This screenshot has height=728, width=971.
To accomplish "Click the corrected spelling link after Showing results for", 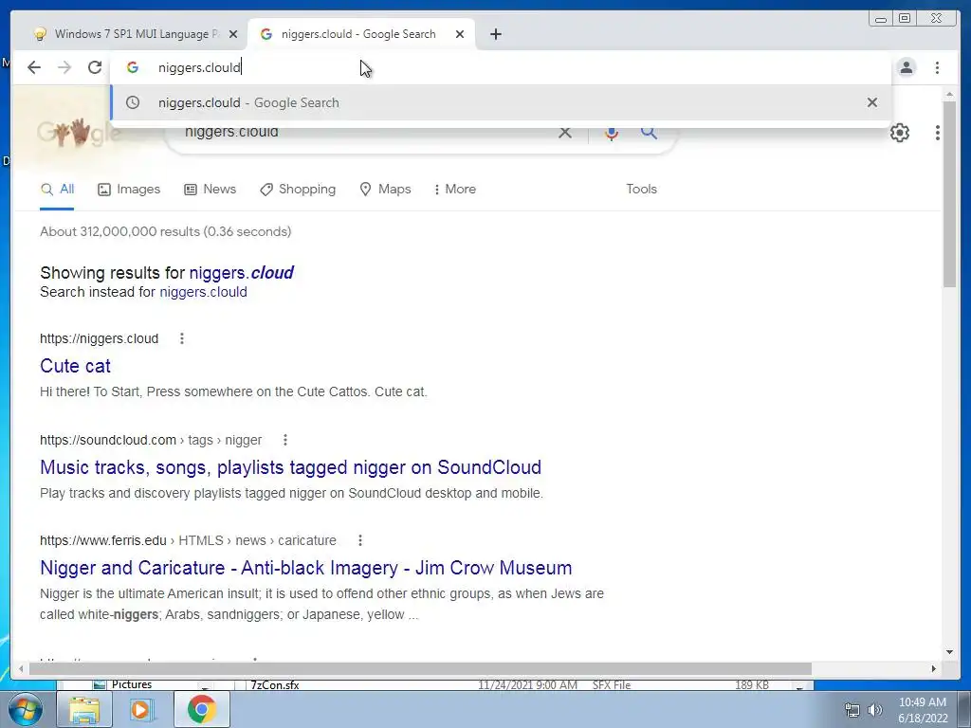I will [x=242, y=273].
